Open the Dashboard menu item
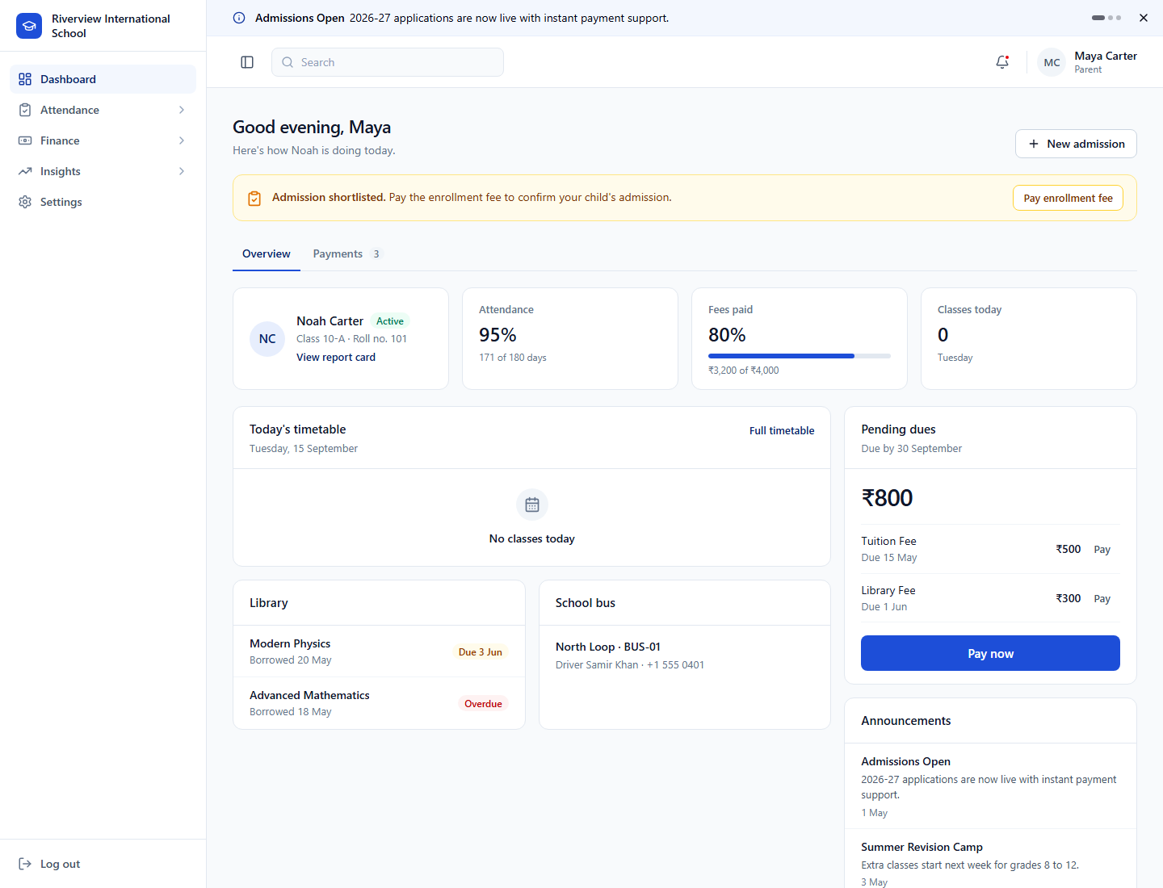Image resolution: width=1163 pixels, height=888 pixels. tap(103, 79)
